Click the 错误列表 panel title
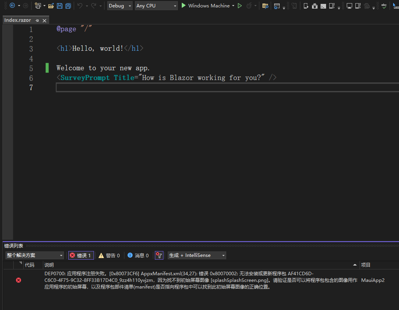Image resolution: width=399 pixels, height=310 pixels. tap(14, 246)
